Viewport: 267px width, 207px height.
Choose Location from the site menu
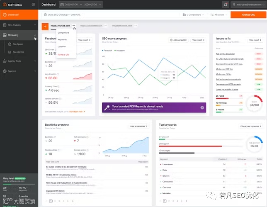pos(62,46)
